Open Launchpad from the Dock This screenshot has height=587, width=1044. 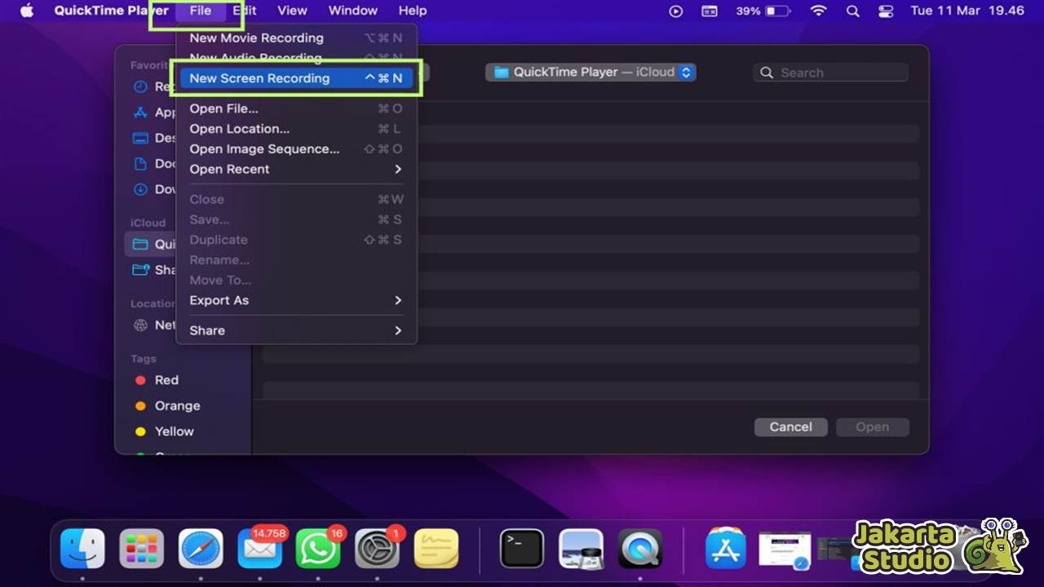[x=141, y=548]
